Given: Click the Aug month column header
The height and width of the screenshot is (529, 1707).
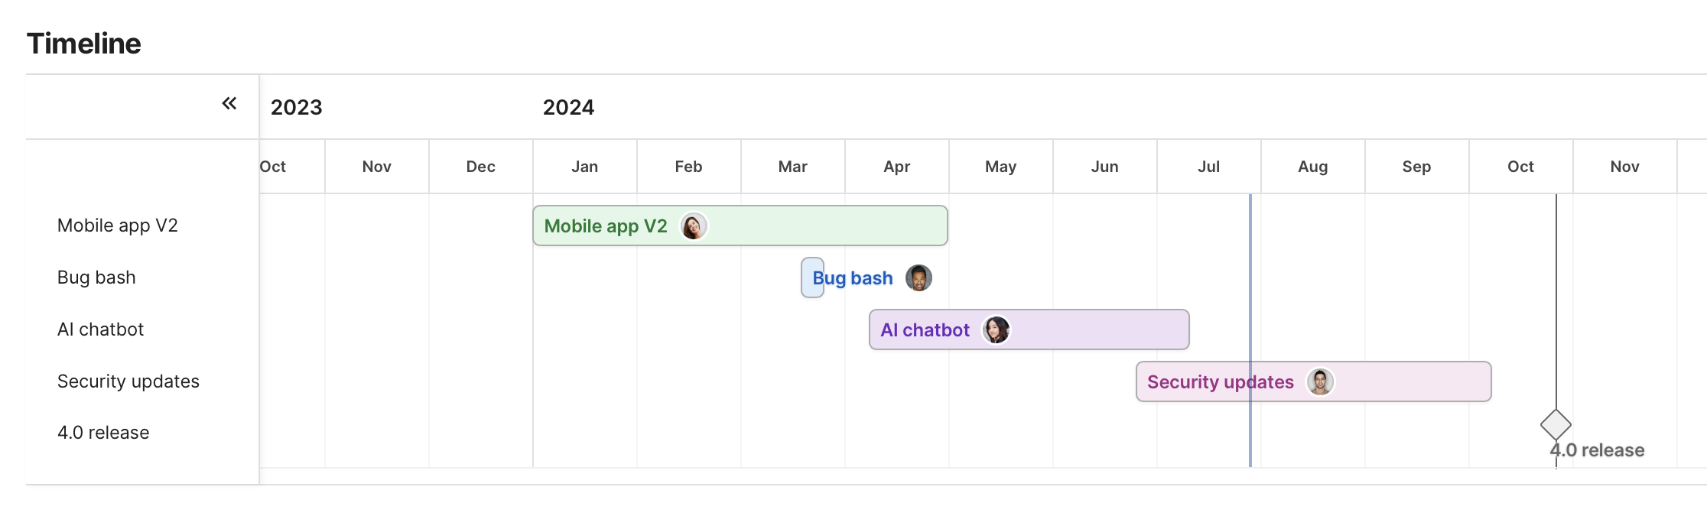Looking at the screenshot, I should pos(1312,167).
